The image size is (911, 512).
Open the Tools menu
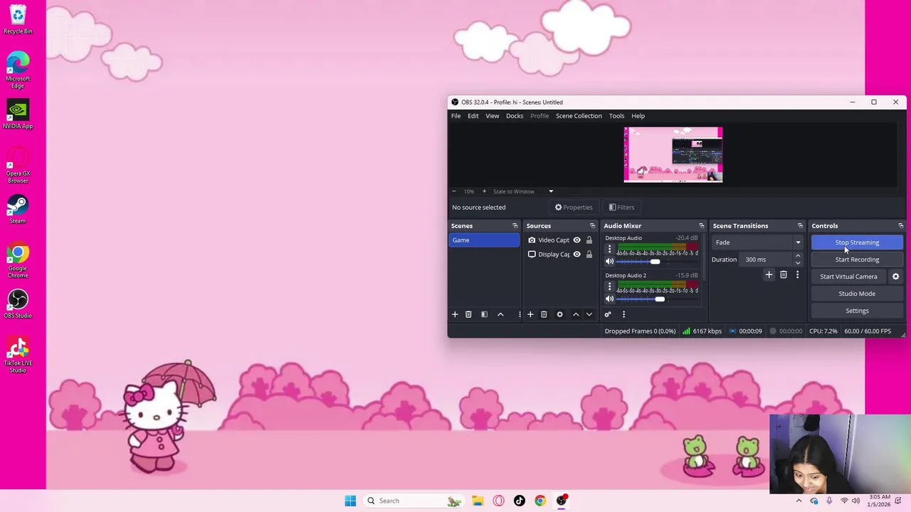(616, 116)
